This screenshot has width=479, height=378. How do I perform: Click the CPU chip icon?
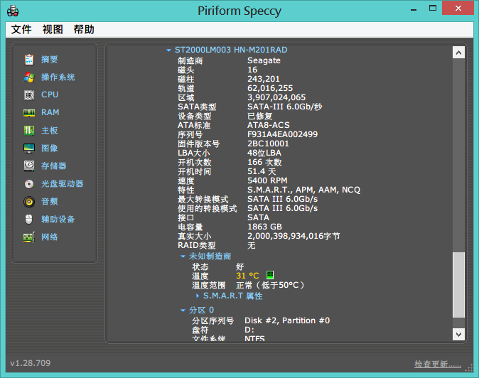(29, 95)
